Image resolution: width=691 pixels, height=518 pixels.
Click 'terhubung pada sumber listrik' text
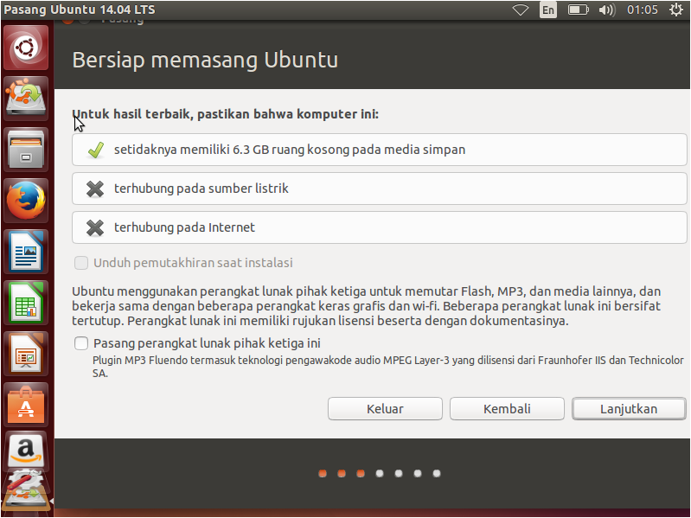pos(202,189)
